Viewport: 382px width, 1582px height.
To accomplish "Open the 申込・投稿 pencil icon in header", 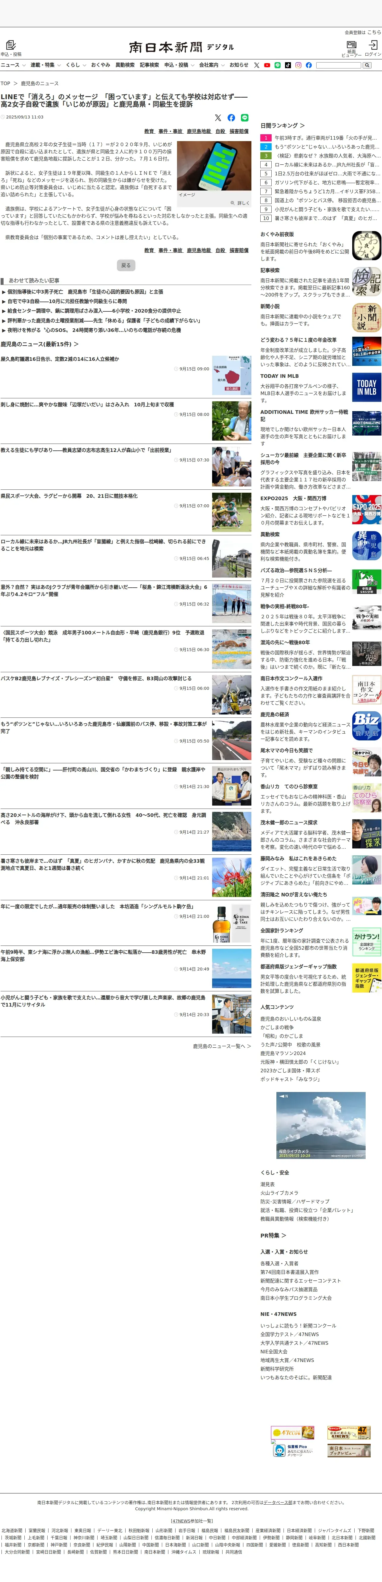I will click(x=10, y=46).
